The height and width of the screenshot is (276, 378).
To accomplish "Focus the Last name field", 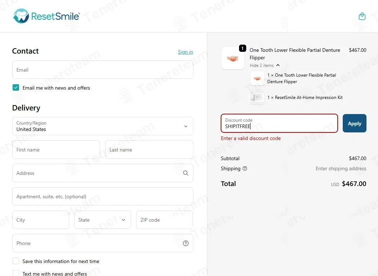I will pyautogui.click(x=149, y=150).
